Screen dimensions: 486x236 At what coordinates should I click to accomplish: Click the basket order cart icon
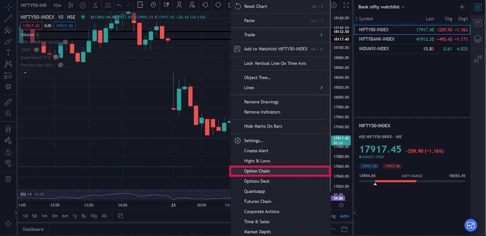[167, 5]
